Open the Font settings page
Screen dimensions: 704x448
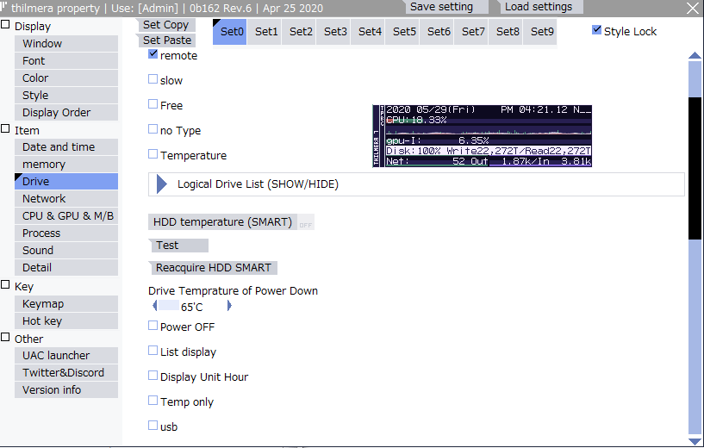click(66, 60)
